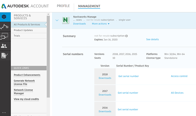Viewport: 196px width, 116px height.
Task: Click Downloads link for version 2018
Action: (105, 78)
